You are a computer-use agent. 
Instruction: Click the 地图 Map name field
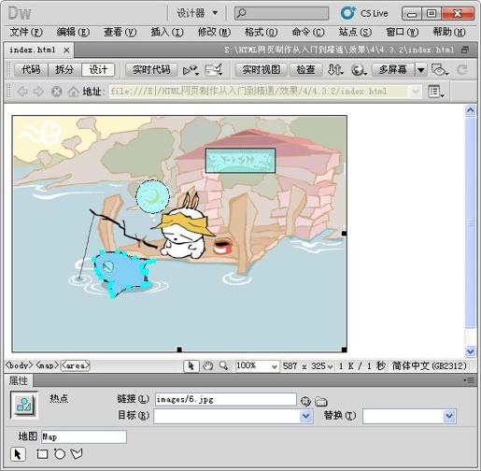click(84, 436)
